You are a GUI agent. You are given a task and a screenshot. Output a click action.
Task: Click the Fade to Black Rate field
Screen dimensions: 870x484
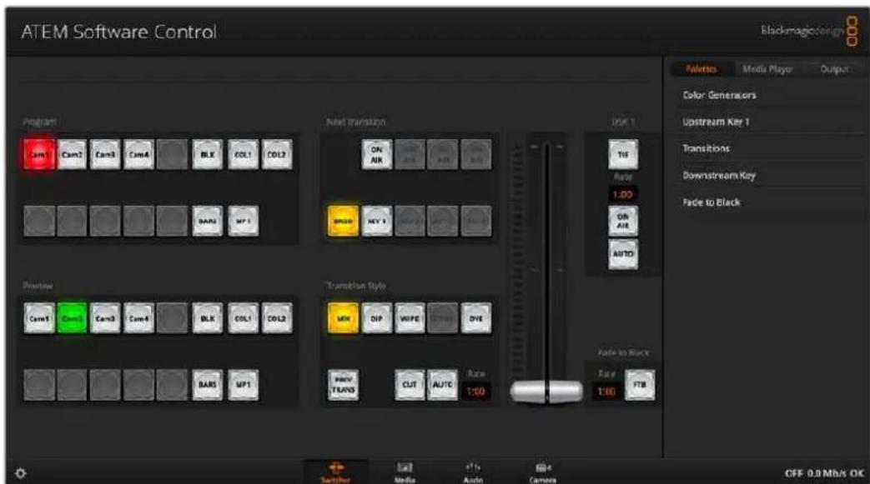click(x=606, y=392)
